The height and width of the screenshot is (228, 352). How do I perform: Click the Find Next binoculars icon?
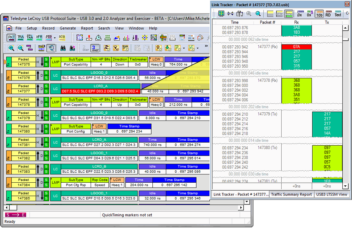[x=72, y=48]
